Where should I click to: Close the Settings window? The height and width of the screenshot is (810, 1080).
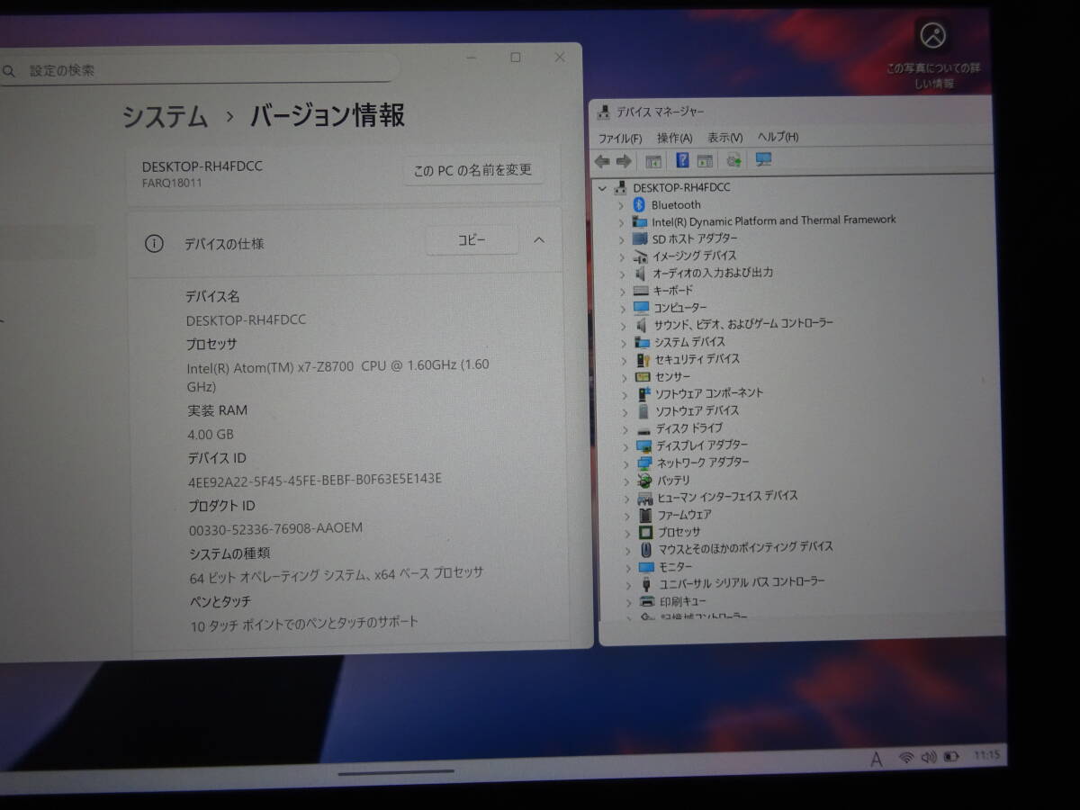pyautogui.click(x=560, y=57)
